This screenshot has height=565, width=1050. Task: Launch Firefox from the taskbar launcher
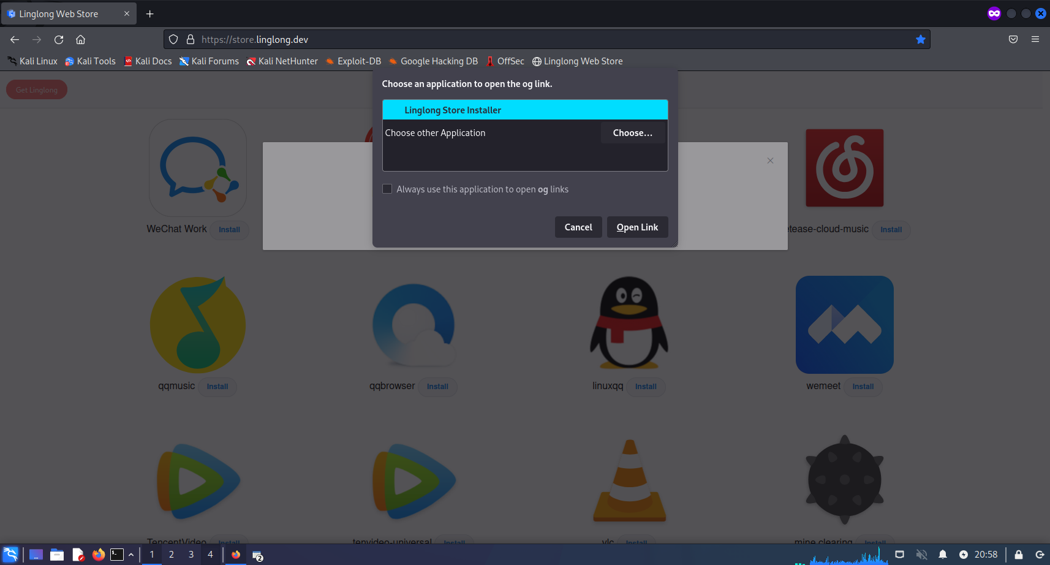98,555
